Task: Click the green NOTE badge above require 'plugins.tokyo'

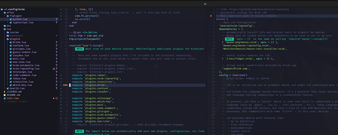Action: (79, 49)
